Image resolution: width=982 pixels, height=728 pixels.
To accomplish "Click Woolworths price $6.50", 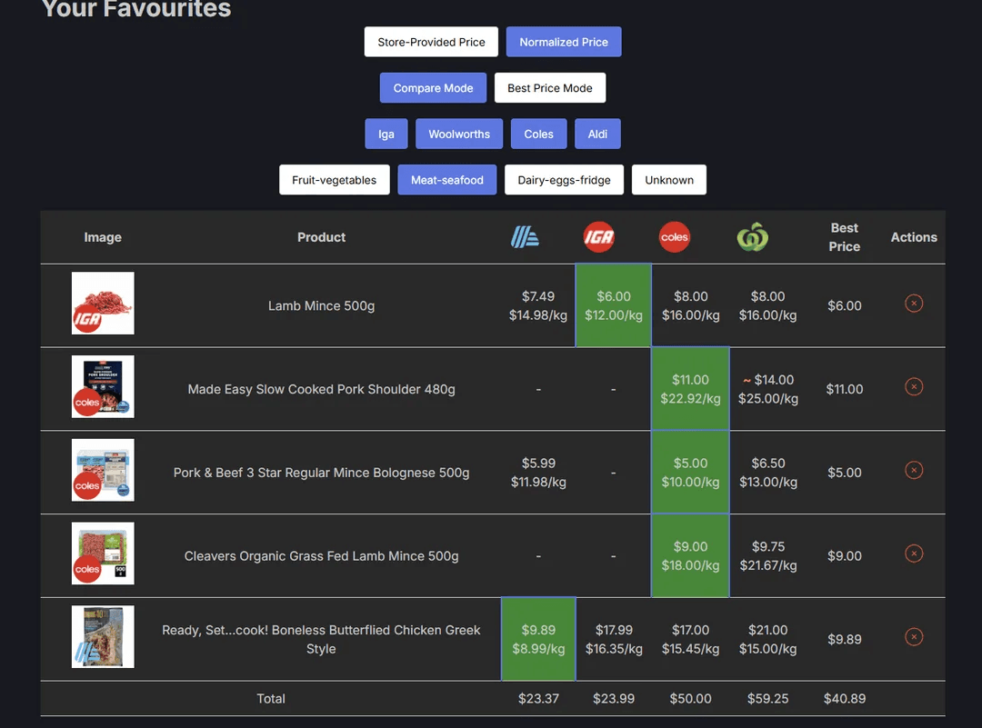I will [x=768, y=464].
